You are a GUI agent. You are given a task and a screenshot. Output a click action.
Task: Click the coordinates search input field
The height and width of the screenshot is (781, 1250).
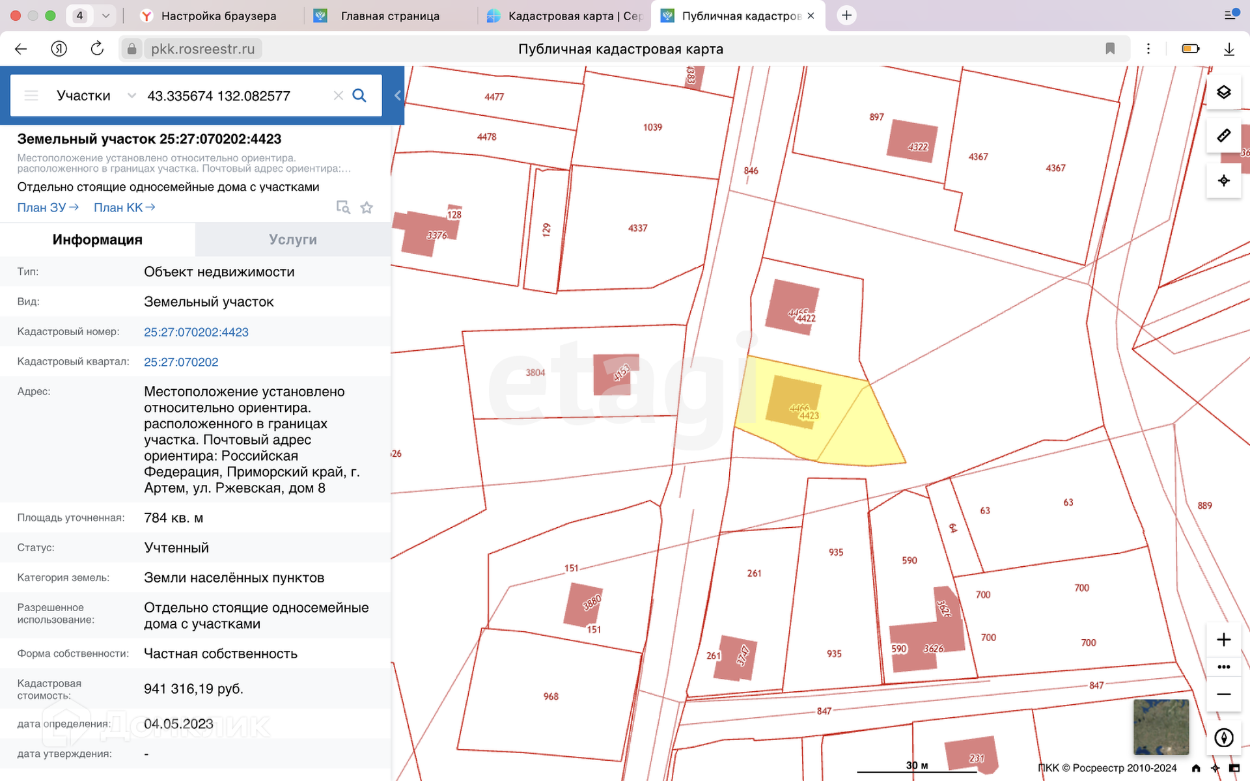[x=234, y=96]
